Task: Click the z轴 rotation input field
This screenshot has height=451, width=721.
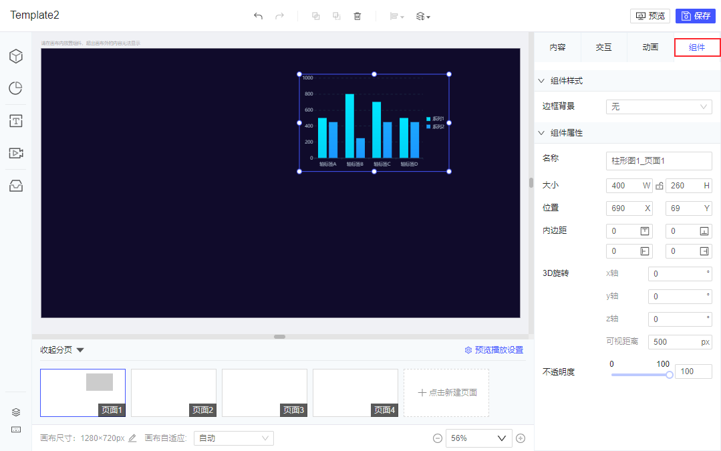Action: tap(680, 319)
